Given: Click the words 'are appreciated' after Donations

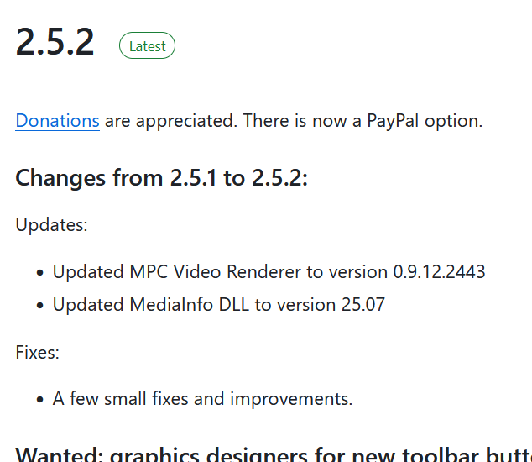Looking at the screenshot, I should [x=170, y=121].
